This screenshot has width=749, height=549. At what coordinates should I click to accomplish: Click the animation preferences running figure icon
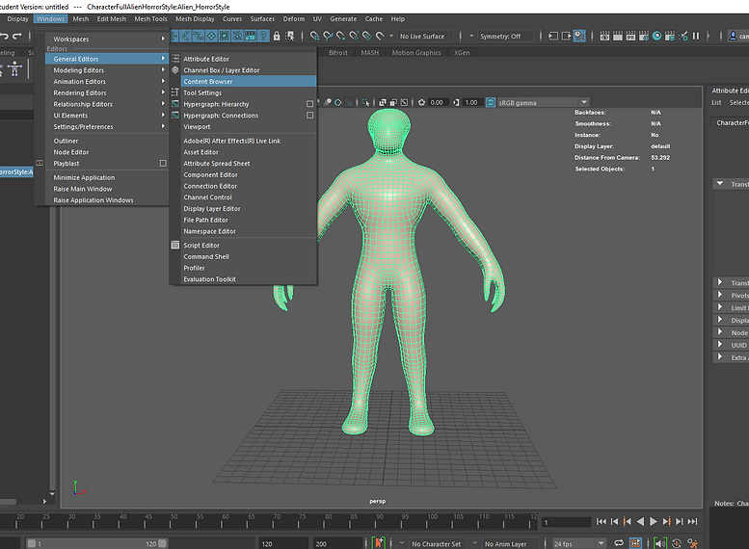coord(693,543)
